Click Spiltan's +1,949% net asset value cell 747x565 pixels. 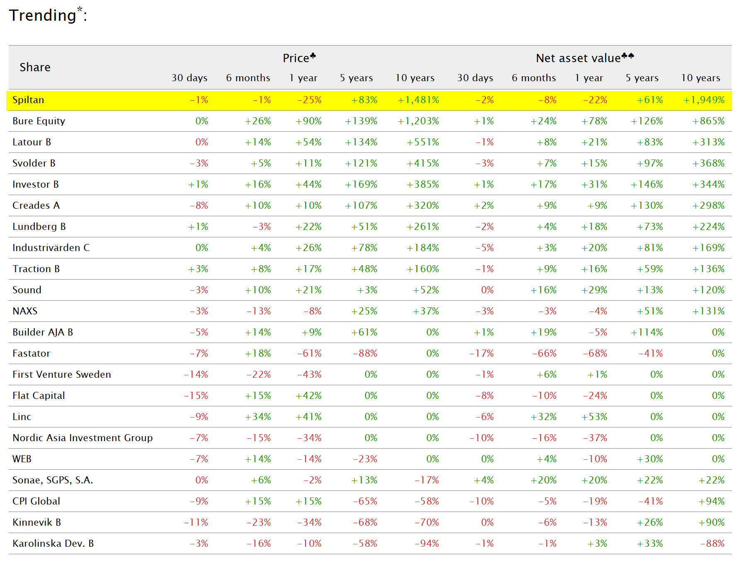point(704,100)
